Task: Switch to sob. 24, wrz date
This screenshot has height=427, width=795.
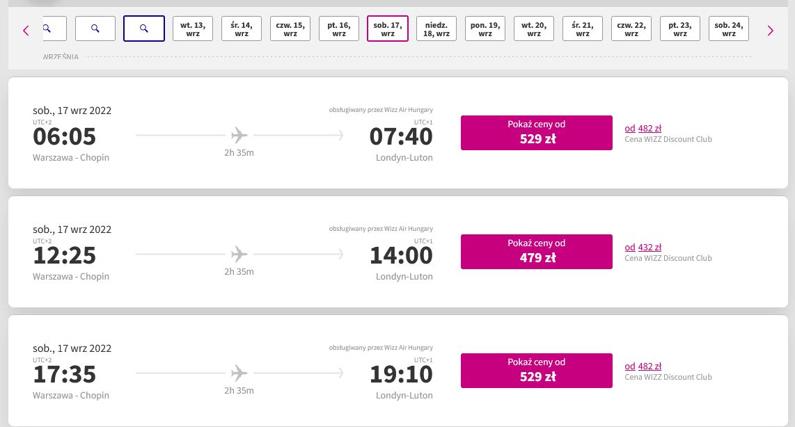Action: coord(729,29)
